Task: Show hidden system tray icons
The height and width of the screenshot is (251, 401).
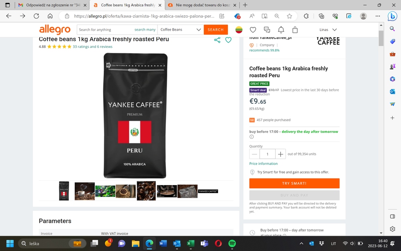Action: (301, 243)
